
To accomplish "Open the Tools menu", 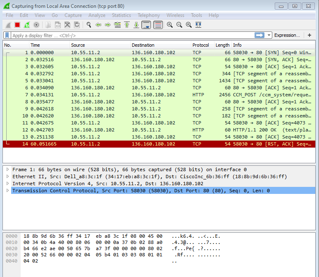I will (x=196, y=15).
